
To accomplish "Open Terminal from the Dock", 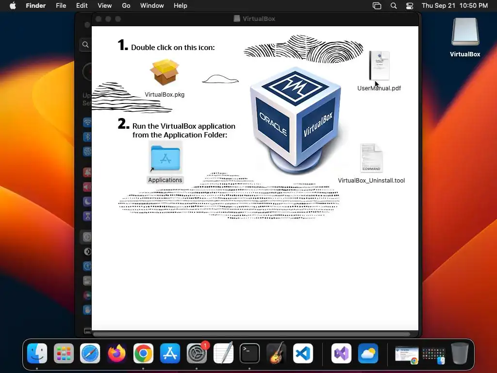I will (249, 354).
